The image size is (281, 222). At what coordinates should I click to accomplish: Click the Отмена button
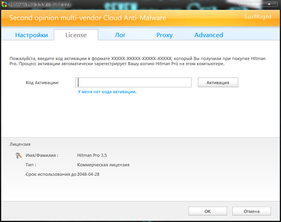click(252, 211)
